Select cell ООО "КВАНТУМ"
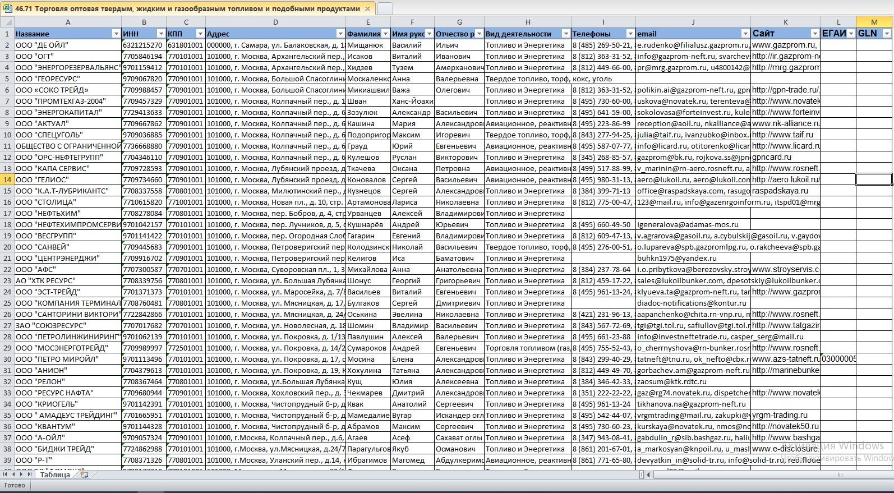 point(68,426)
